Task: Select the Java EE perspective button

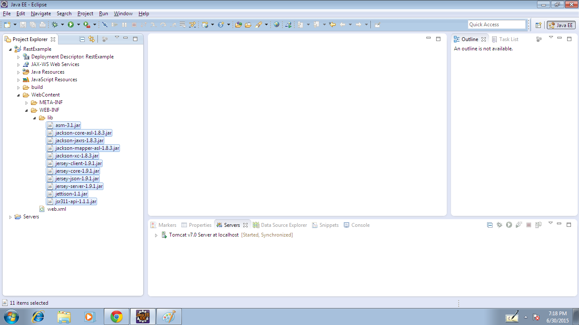Action: pyautogui.click(x=561, y=25)
